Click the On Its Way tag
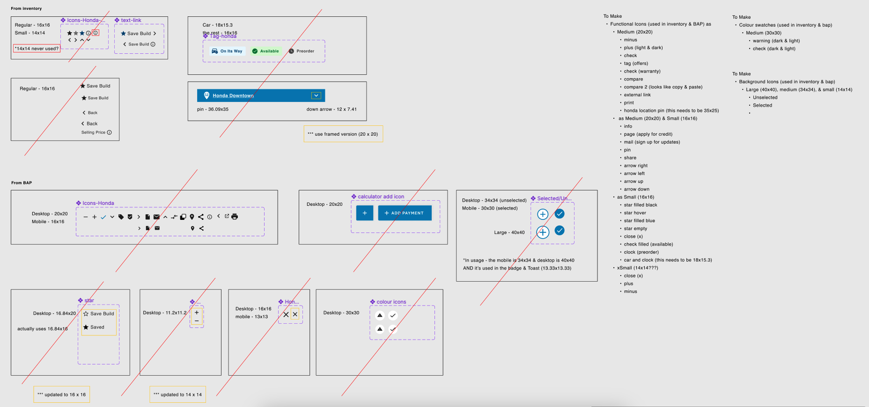 [x=227, y=51]
